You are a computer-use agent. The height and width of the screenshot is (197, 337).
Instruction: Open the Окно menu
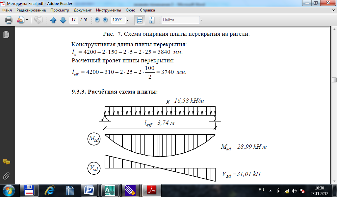pyautogui.click(x=130, y=10)
